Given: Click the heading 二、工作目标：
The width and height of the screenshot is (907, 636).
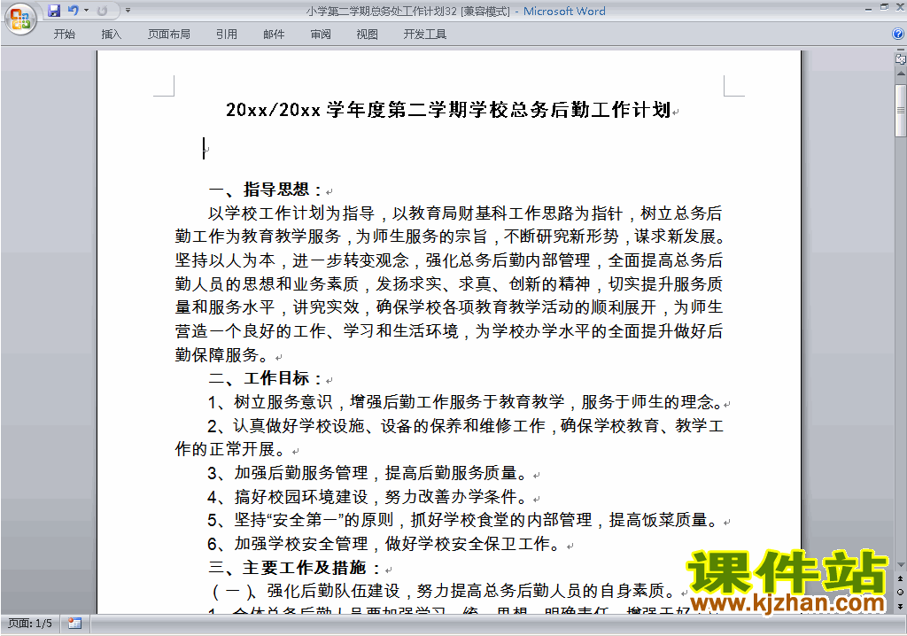Looking at the screenshot, I should 266,378.
